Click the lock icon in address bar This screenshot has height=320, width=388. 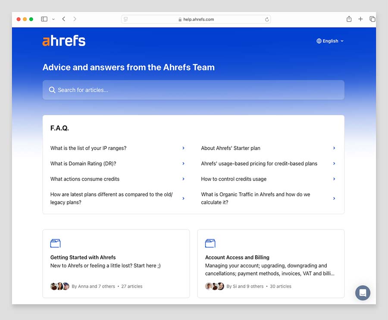pos(180,19)
